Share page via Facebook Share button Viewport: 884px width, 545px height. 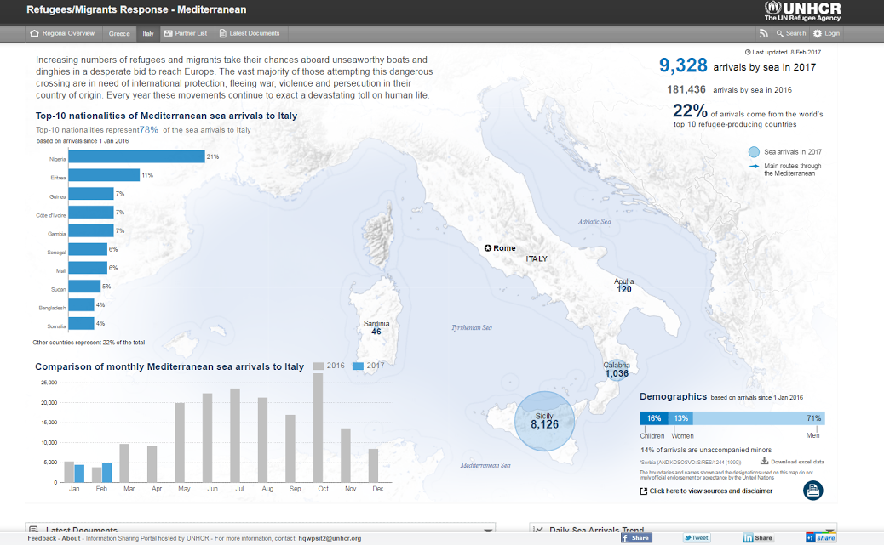click(x=635, y=537)
